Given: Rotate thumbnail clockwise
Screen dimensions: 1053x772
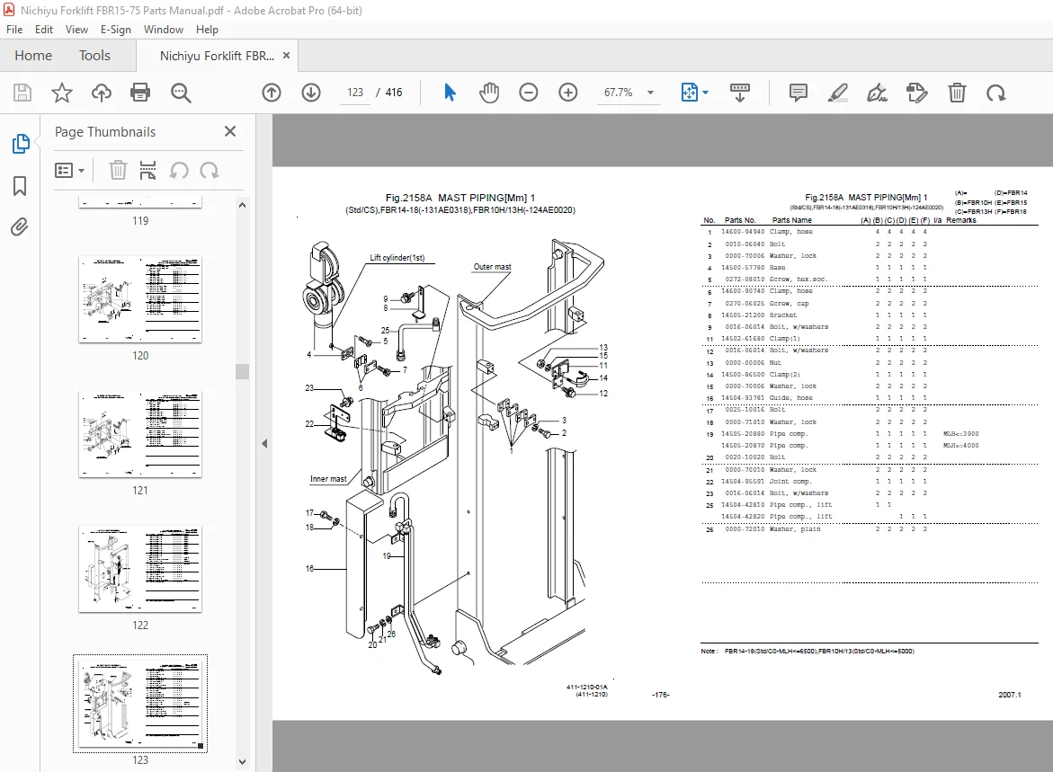Looking at the screenshot, I should [210, 171].
